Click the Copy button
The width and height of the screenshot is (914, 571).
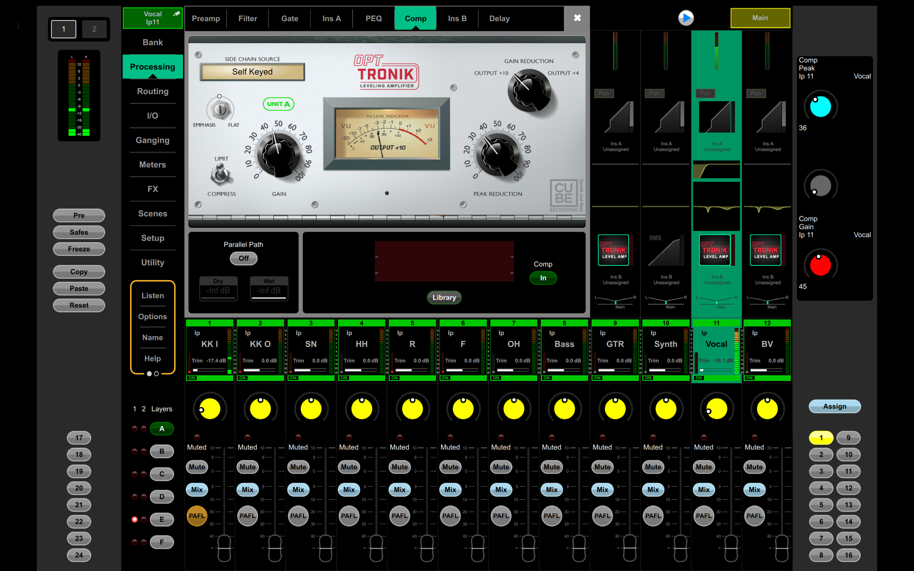click(x=79, y=272)
